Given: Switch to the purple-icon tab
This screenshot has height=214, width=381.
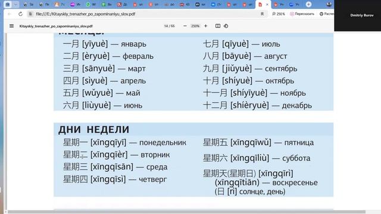Looking at the screenshot, I should [75, 4].
